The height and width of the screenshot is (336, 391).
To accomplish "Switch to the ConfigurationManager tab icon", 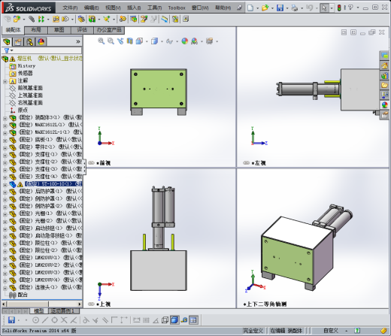I will click(x=29, y=41).
